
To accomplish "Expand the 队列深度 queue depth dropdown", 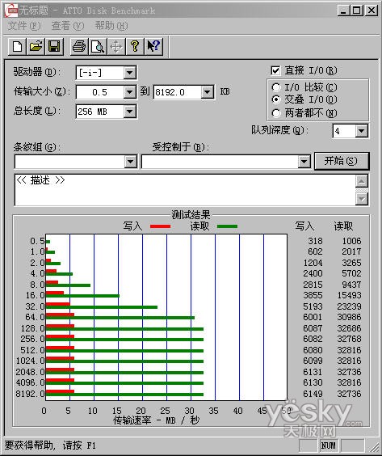I will tap(361, 131).
